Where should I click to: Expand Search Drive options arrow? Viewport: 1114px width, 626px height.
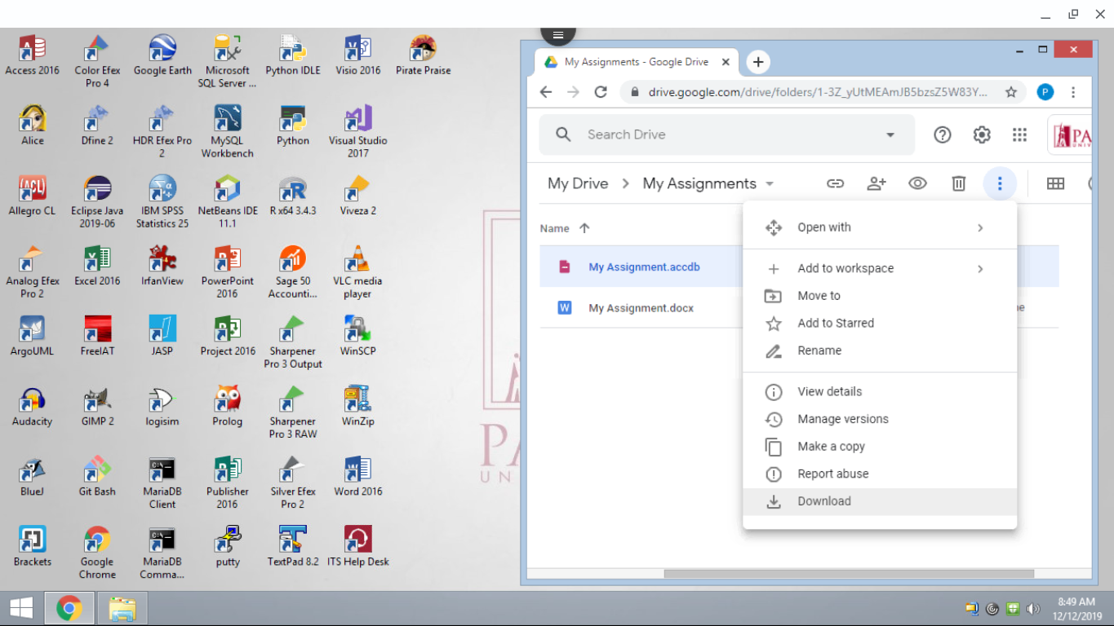890,134
